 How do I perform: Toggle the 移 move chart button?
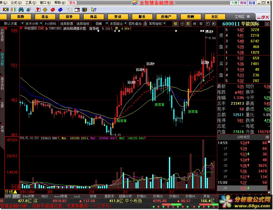pos(201,23)
